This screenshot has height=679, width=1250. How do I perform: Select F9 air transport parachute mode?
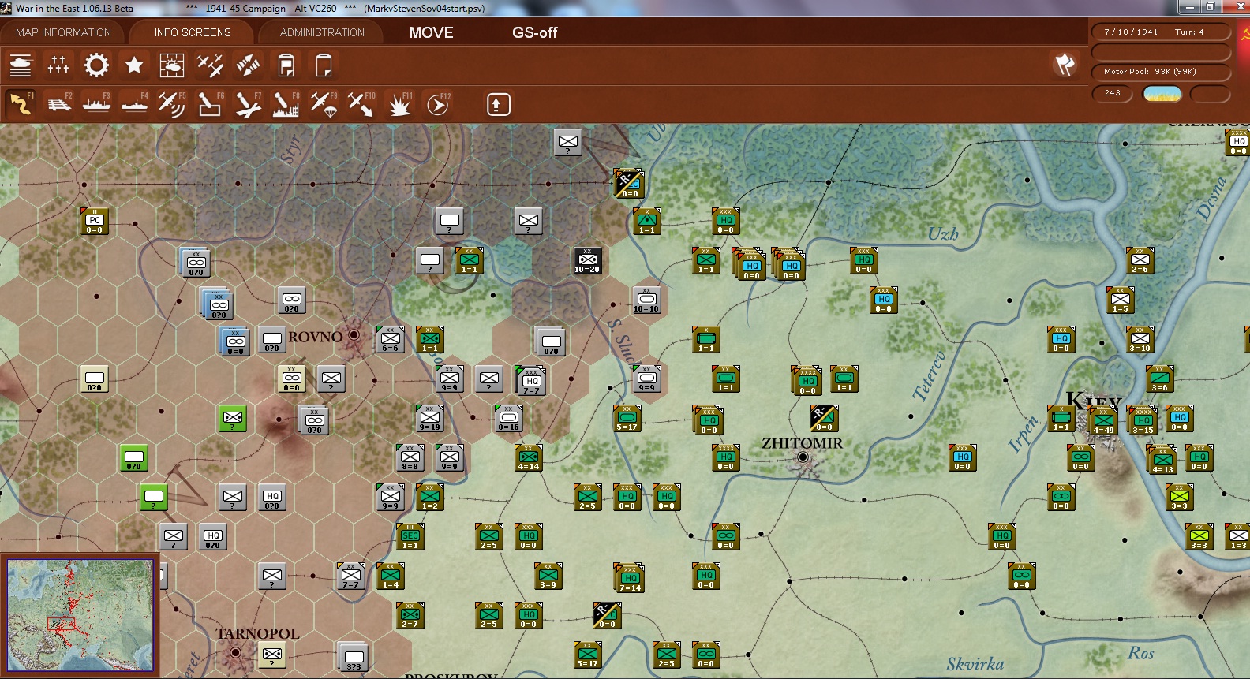(x=324, y=104)
